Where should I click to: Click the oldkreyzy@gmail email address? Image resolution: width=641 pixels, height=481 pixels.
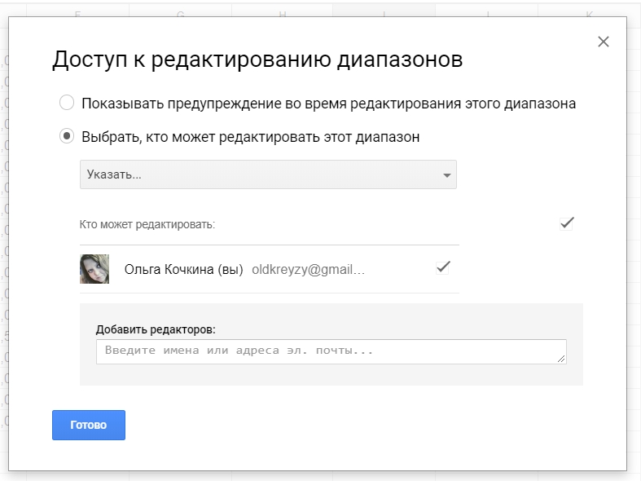pyautogui.click(x=308, y=269)
